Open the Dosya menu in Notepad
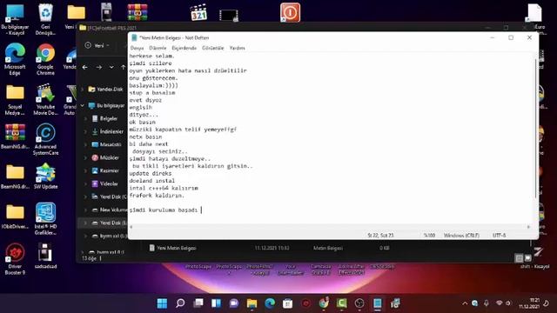Image resolution: width=557 pixels, height=313 pixels. 138,48
